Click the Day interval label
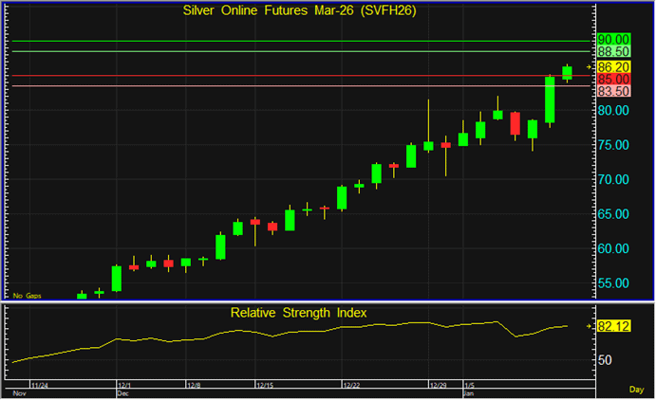The image size is (656, 400). [636, 390]
